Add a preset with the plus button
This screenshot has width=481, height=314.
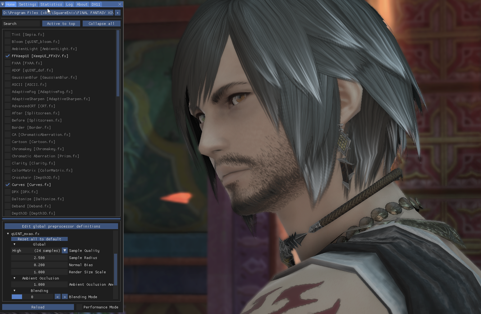117,13
